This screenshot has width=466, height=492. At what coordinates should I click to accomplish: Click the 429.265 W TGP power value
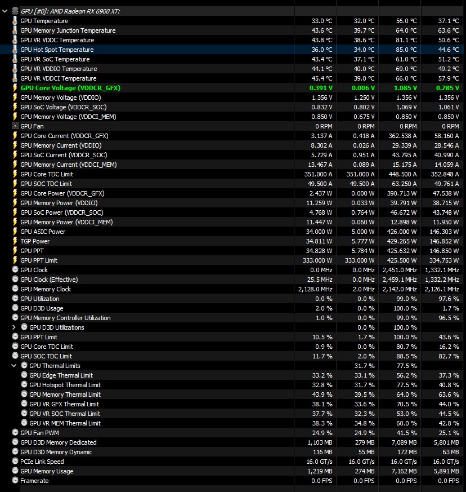tap(403, 241)
